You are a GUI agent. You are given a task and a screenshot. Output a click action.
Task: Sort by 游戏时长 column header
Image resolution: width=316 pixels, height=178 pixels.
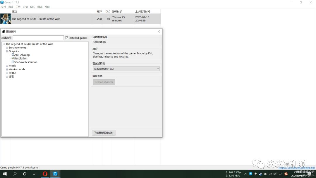[x=117, y=11]
